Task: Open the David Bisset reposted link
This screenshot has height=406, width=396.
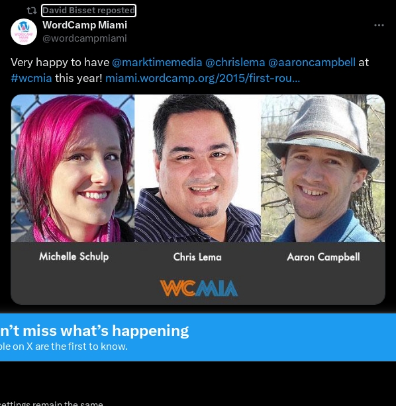Action: [89, 11]
